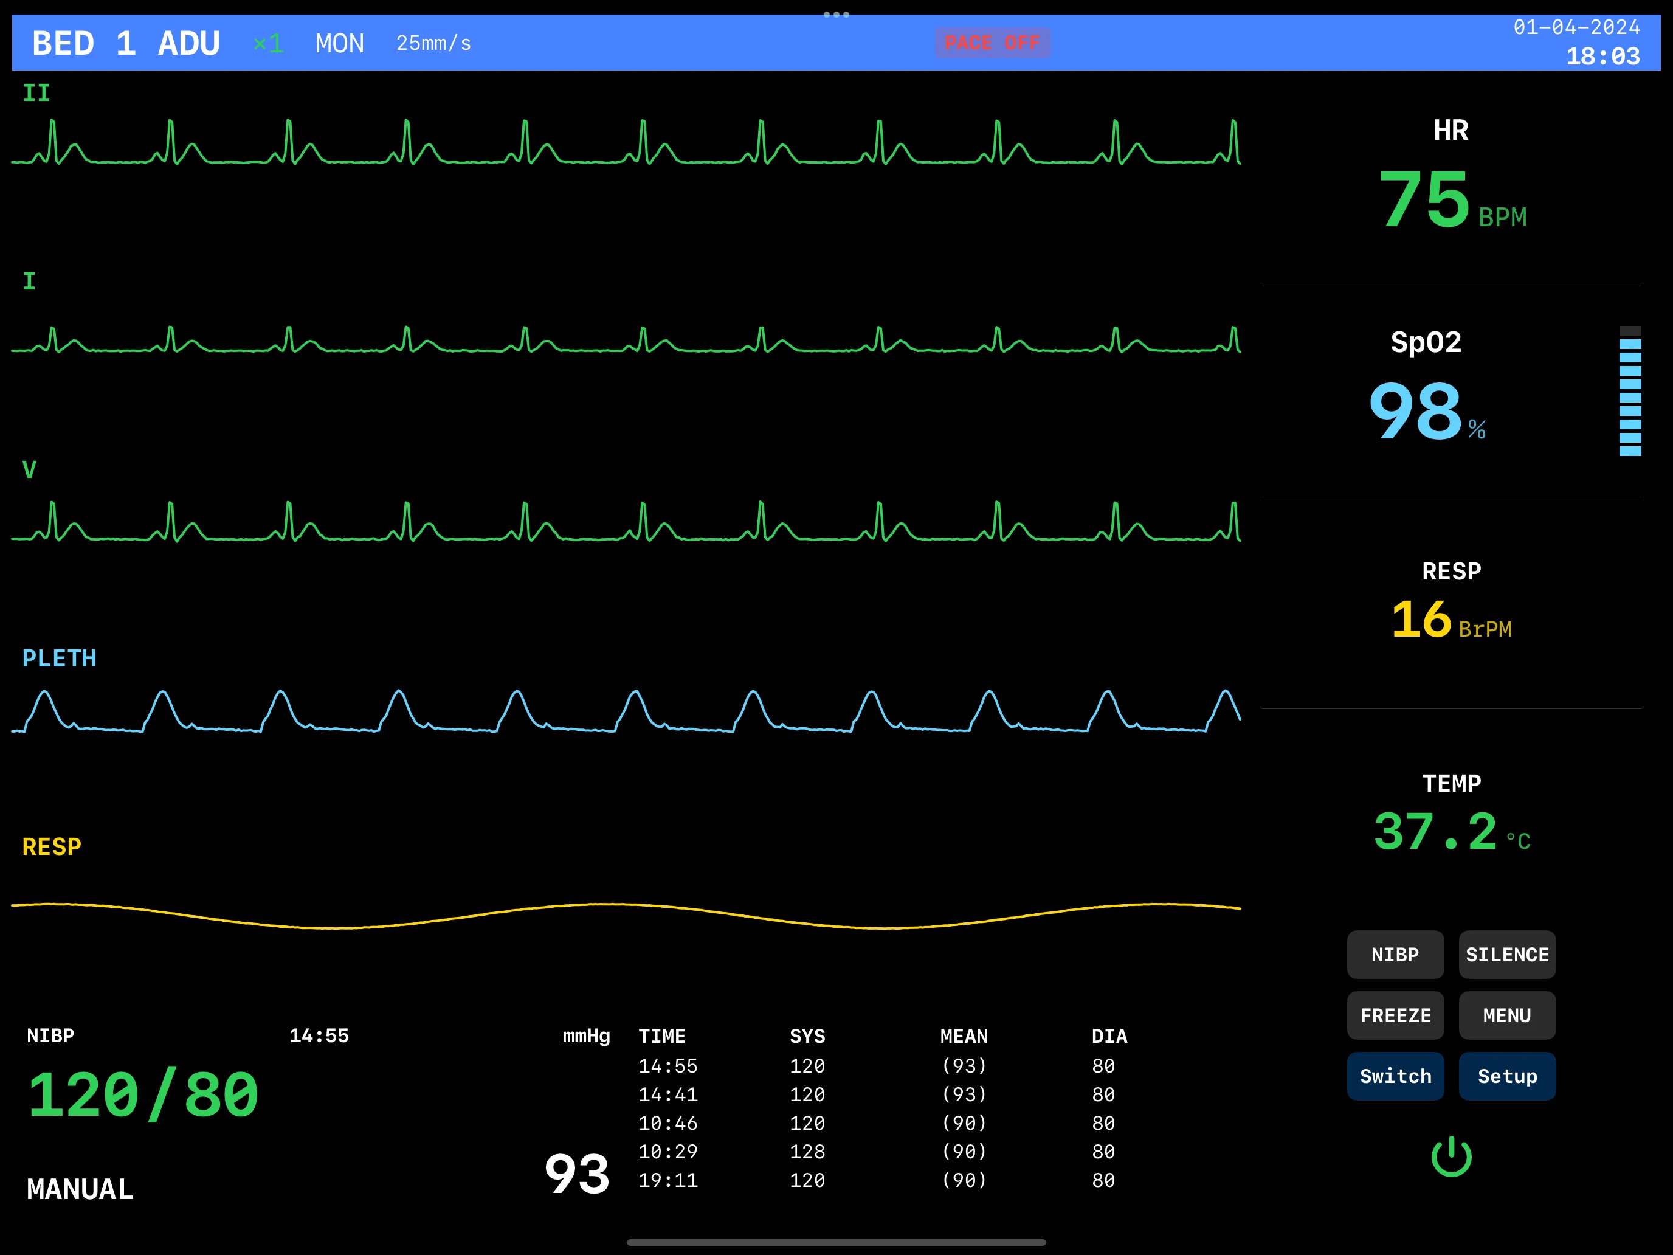Image resolution: width=1673 pixels, height=1255 pixels.
Task: Click the blue Switch button
Action: click(1395, 1076)
